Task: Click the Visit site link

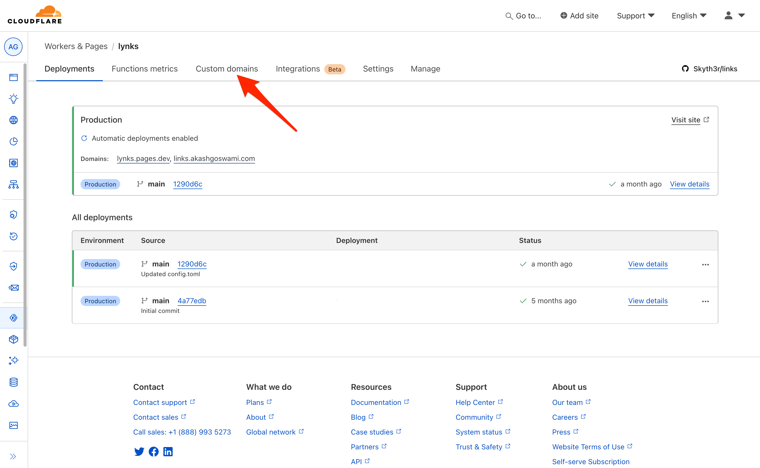Action: coord(686,120)
